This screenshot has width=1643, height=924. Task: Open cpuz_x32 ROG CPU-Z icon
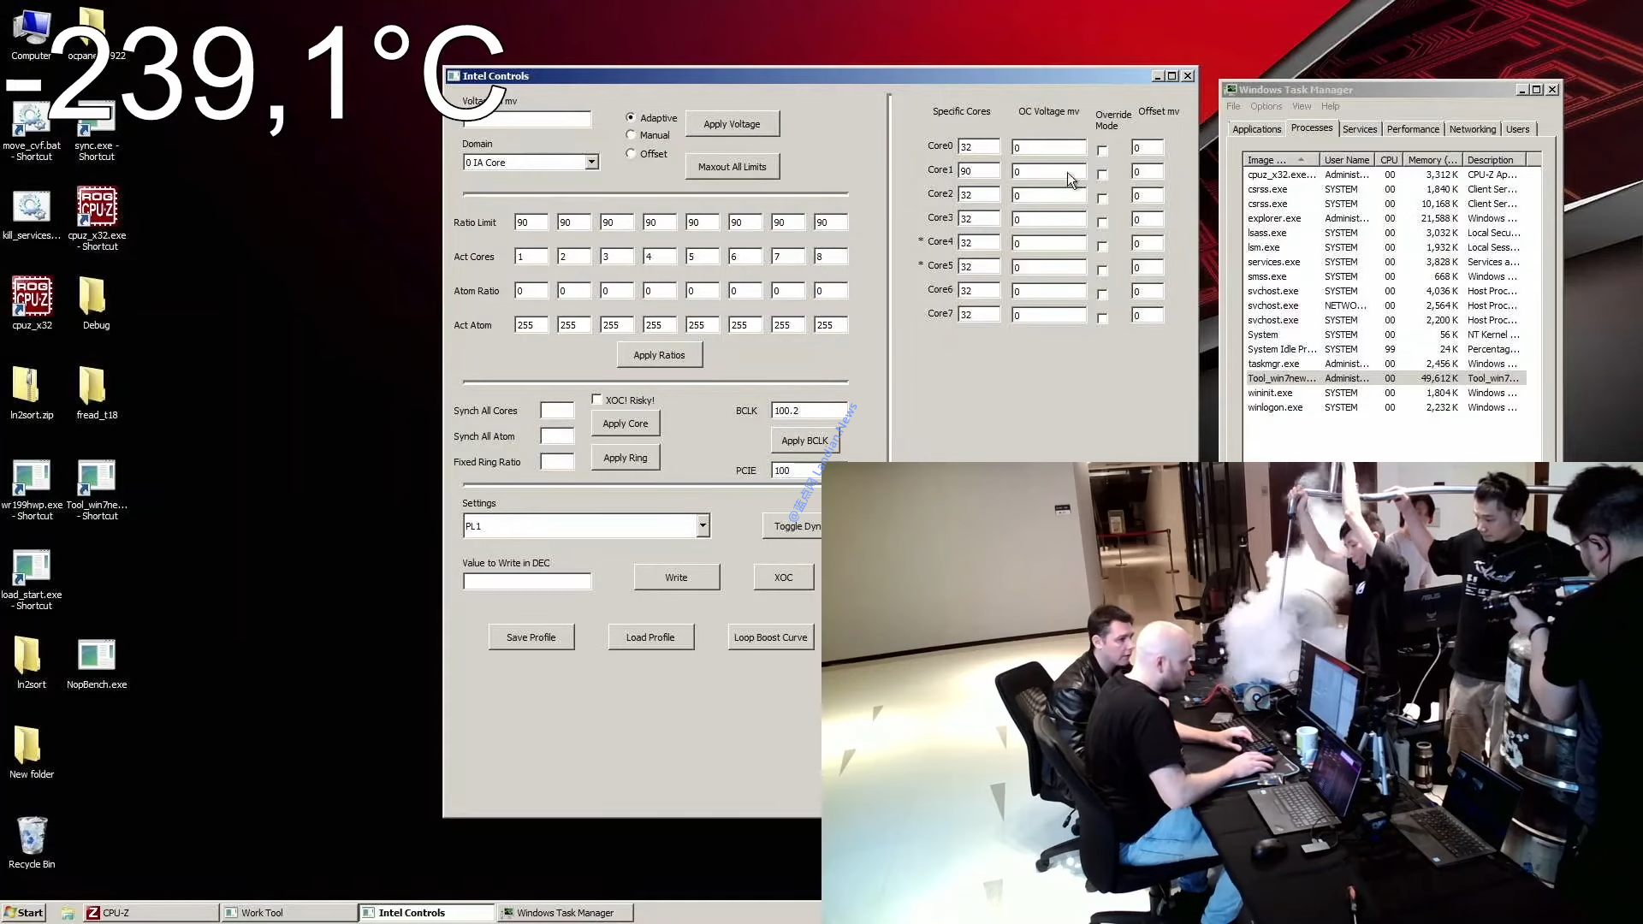32,303
